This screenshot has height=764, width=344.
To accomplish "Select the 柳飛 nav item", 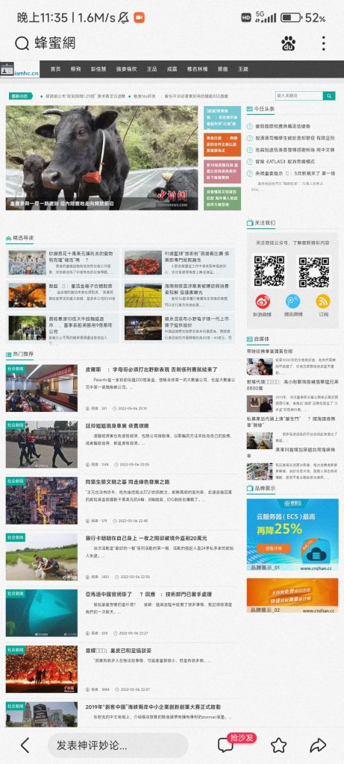I will 75,69.
